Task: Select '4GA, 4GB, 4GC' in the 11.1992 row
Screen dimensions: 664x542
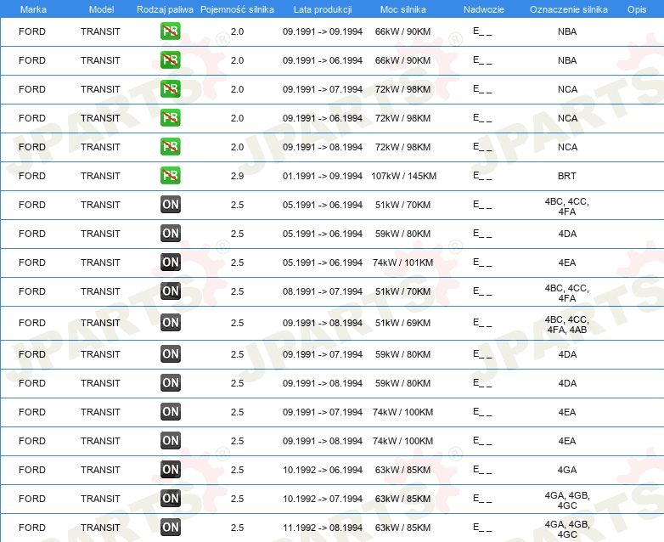Action: (x=567, y=529)
